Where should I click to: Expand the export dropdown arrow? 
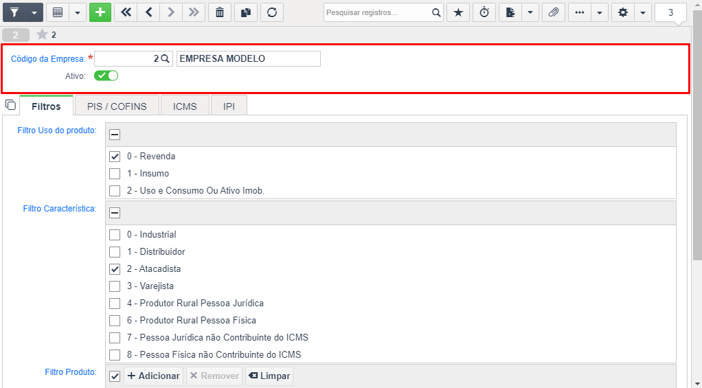pos(530,12)
